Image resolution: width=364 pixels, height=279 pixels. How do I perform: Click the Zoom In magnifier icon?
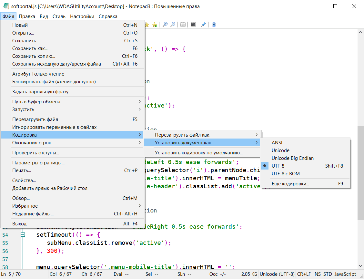pos(165,25)
